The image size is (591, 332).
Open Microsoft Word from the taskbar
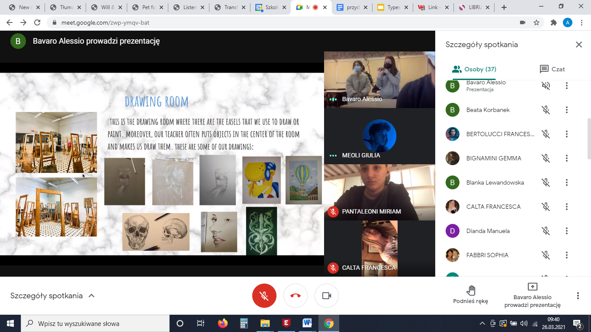coord(307,323)
